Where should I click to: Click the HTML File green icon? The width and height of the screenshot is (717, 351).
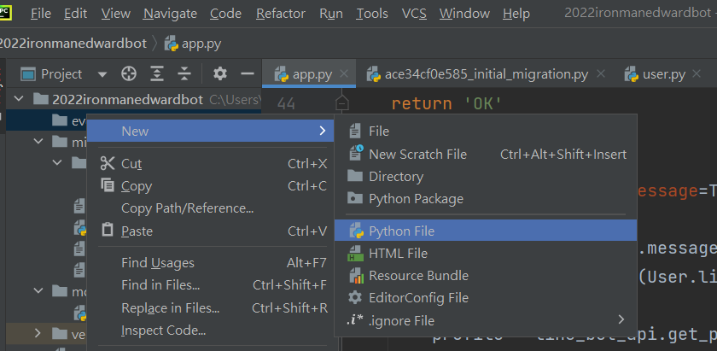point(355,254)
